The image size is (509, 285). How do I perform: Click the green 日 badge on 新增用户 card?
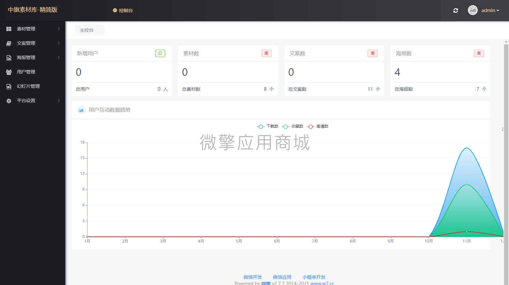160,53
